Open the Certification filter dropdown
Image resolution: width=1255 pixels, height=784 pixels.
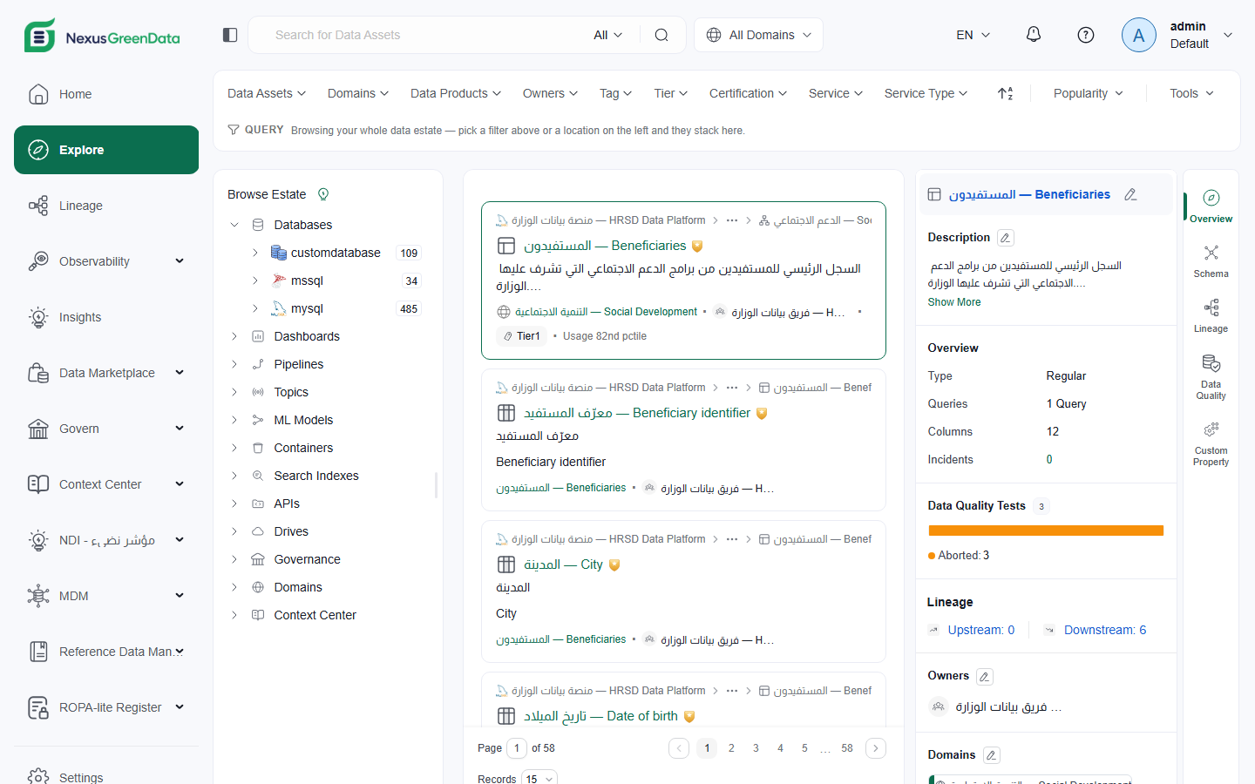click(x=748, y=93)
